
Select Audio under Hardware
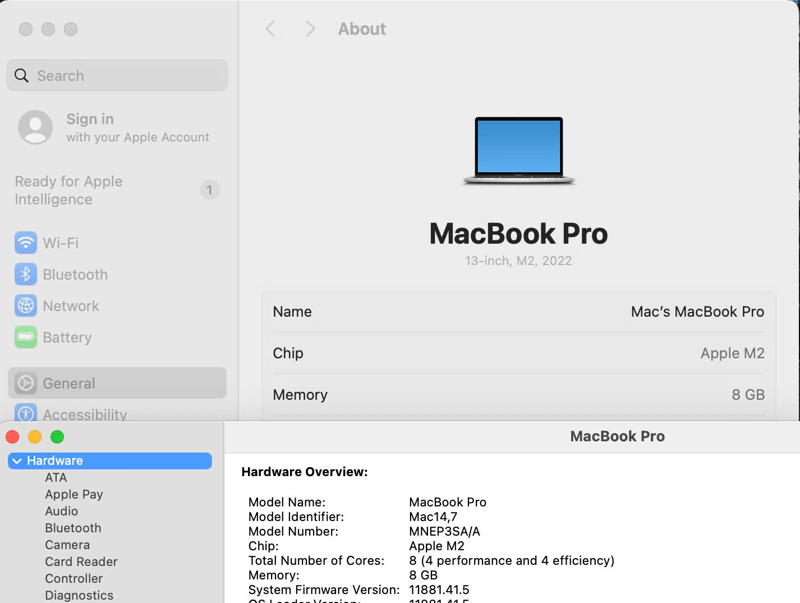(x=62, y=511)
